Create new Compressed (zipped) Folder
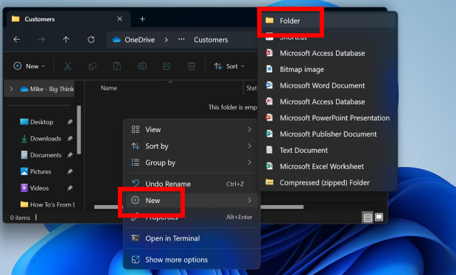 tap(328, 182)
